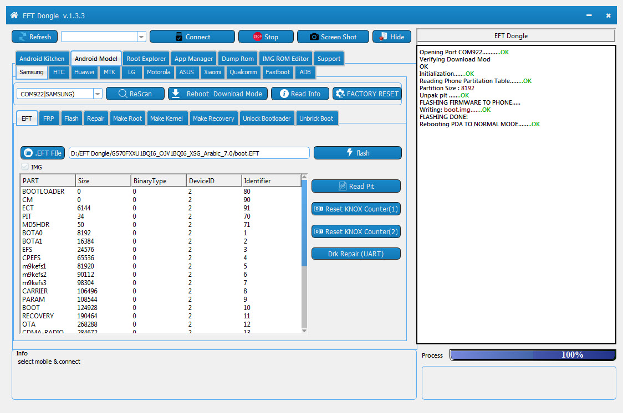Image resolution: width=623 pixels, height=413 pixels.
Task: Open IMG ROM Editor tab
Action: (285, 59)
